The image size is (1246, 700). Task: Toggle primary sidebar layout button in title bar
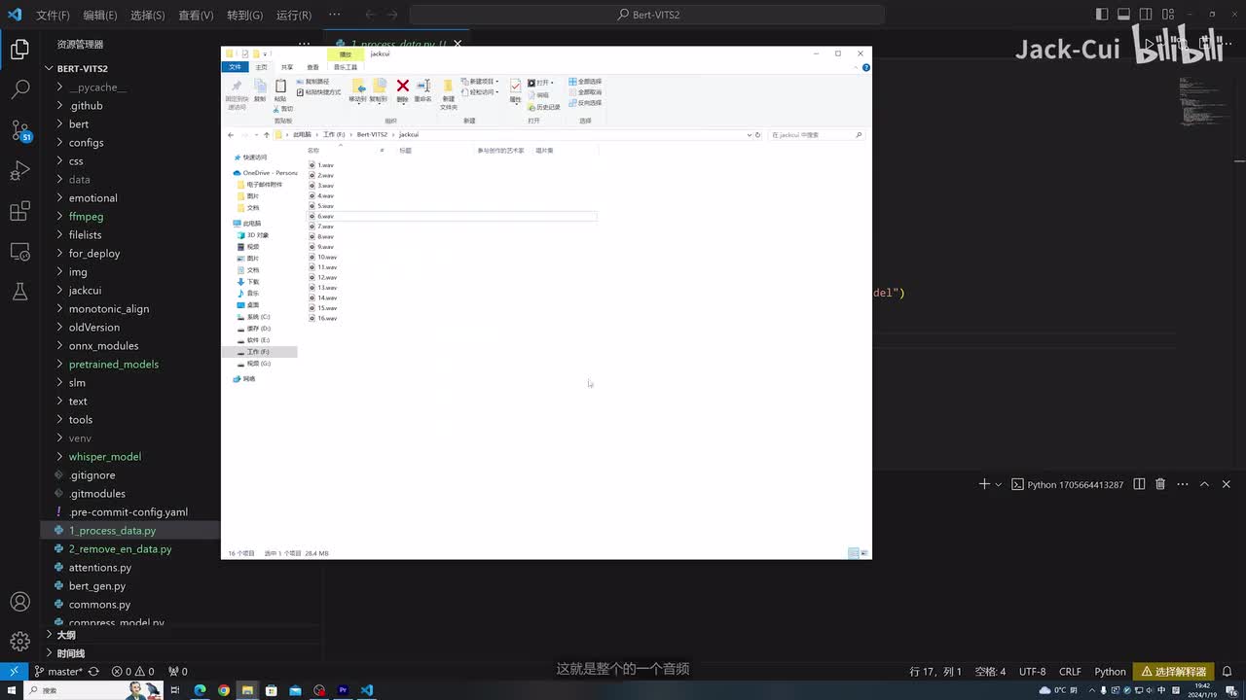click(x=1102, y=15)
